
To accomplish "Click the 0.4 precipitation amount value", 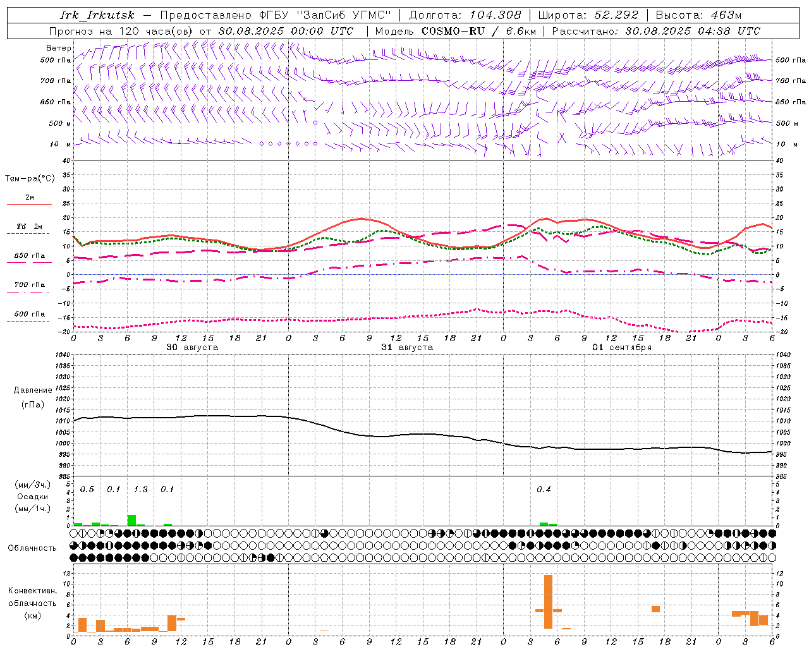I will tap(544, 489).
